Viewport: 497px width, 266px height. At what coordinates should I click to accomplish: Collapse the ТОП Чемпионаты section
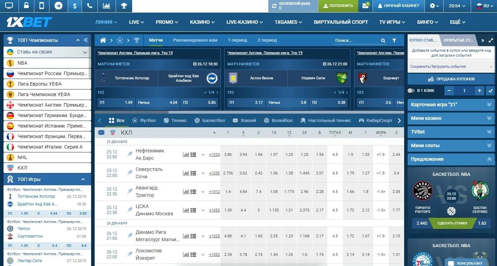[78, 40]
